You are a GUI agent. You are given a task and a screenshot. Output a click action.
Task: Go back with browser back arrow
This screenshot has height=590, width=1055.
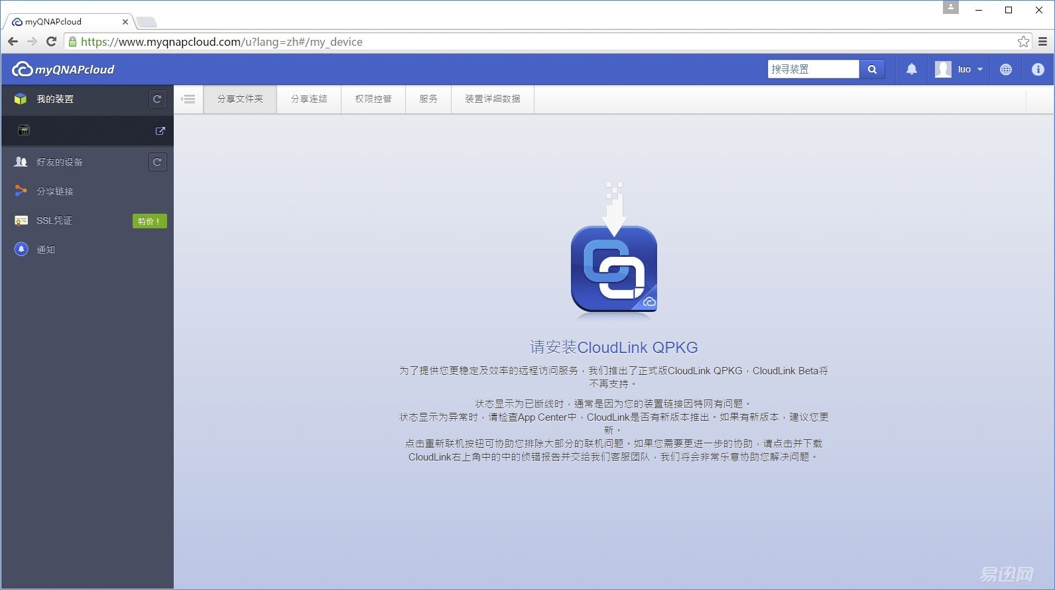(13, 42)
